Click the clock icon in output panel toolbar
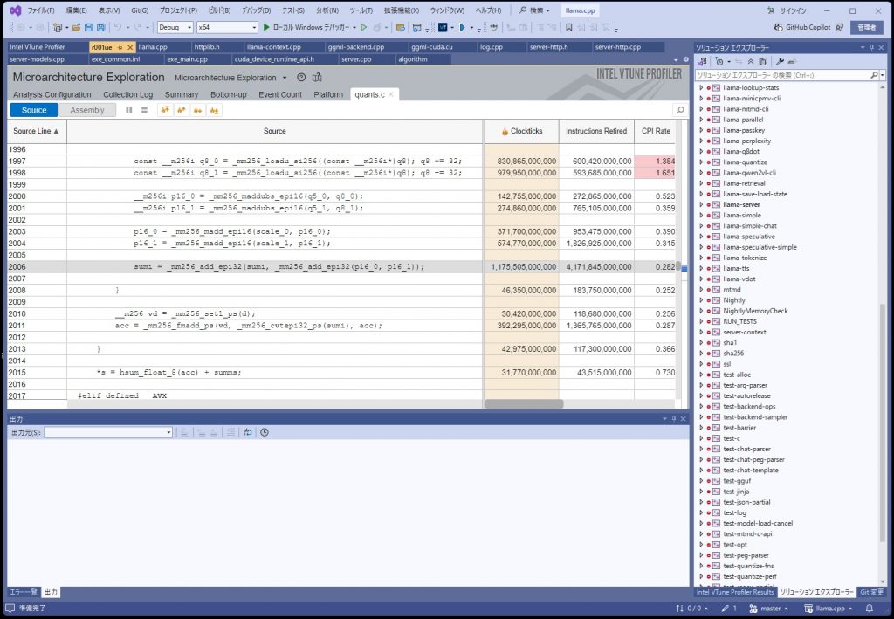 265,432
